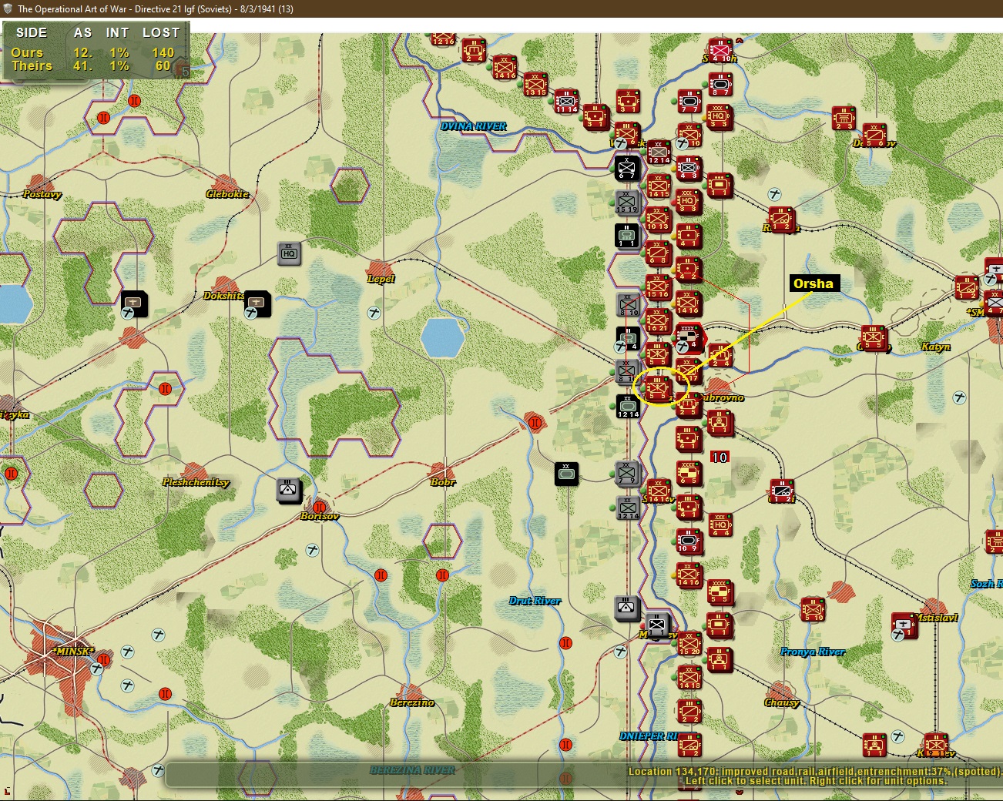Viewport: 1003px width, 801px height.
Task: Select the red XXXX counter marked 6 5
Action: tap(689, 472)
